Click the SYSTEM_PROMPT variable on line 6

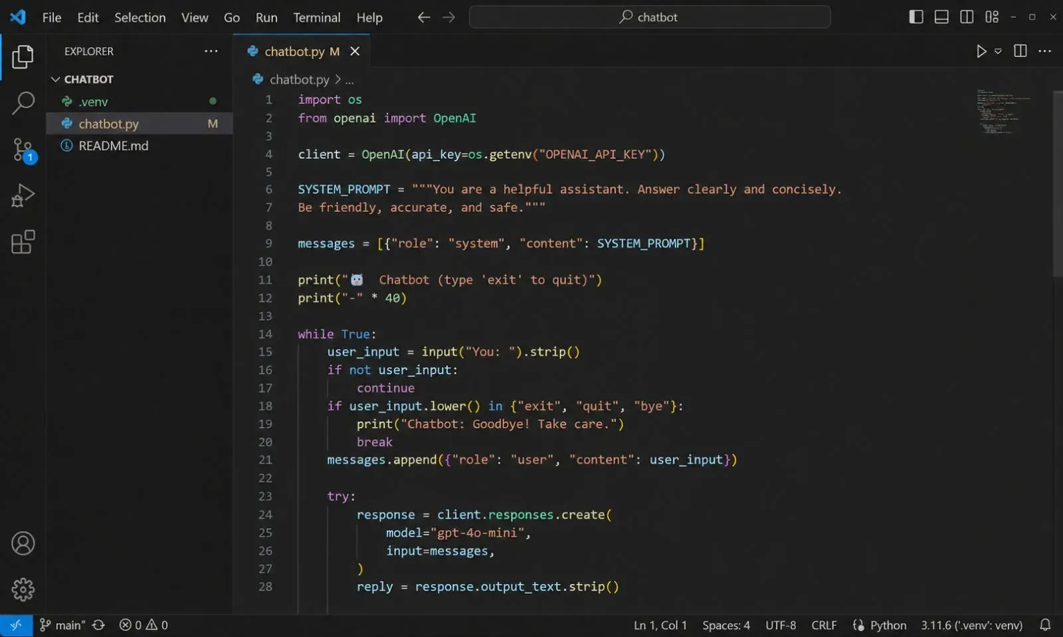(344, 189)
